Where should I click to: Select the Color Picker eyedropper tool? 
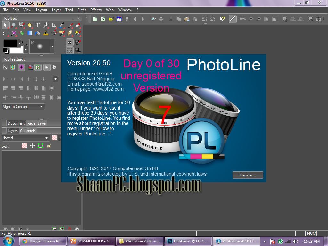61,25
